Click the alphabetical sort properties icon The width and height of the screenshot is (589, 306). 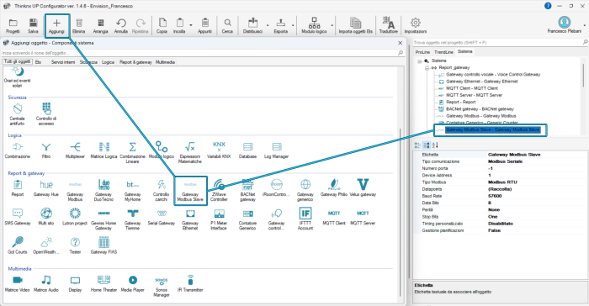coord(435,145)
